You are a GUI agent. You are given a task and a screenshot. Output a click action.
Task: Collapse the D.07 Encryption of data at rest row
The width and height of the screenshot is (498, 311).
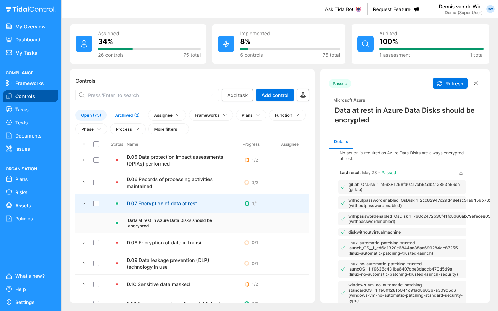(83, 204)
